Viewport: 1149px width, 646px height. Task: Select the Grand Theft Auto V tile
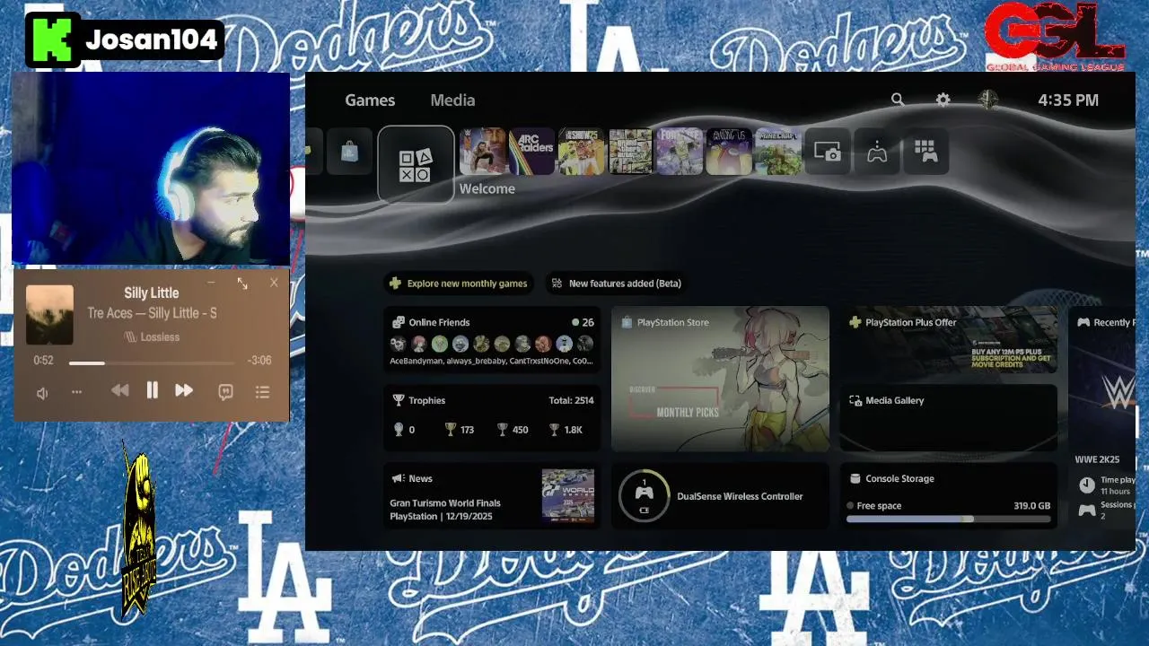[x=630, y=152]
